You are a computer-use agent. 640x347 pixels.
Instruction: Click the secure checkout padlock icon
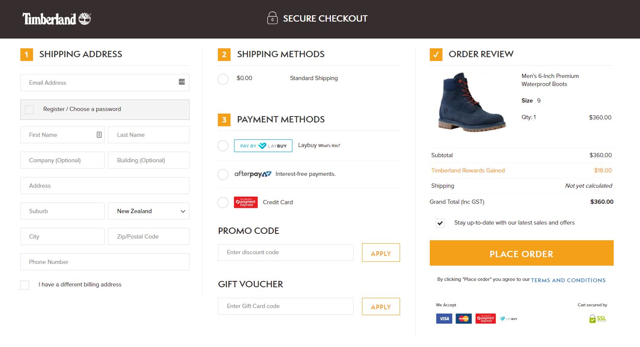273,18
